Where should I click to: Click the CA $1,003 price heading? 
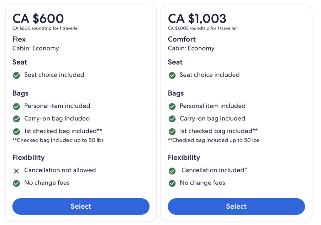(x=197, y=19)
